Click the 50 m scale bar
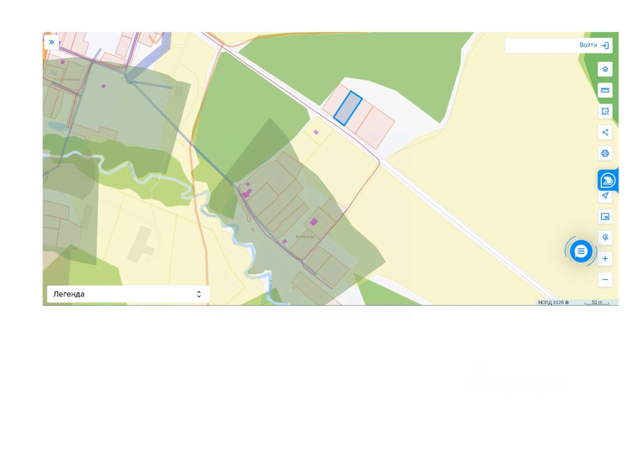Screen dimensions: 635x449 [x=596, y=303]
